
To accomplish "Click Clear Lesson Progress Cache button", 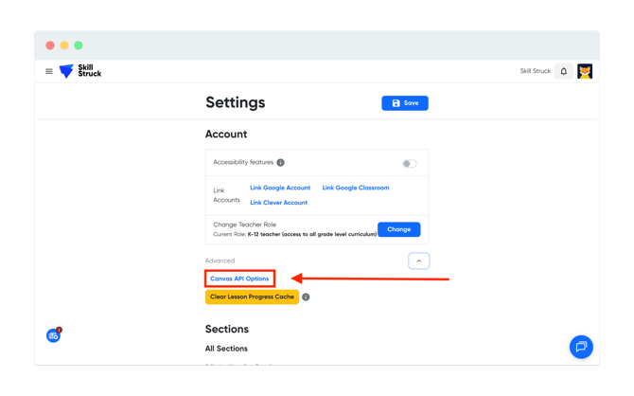I will [252, 297].
